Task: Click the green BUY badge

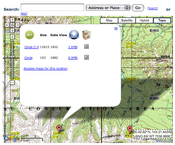Action: click(x=29, y=35)
